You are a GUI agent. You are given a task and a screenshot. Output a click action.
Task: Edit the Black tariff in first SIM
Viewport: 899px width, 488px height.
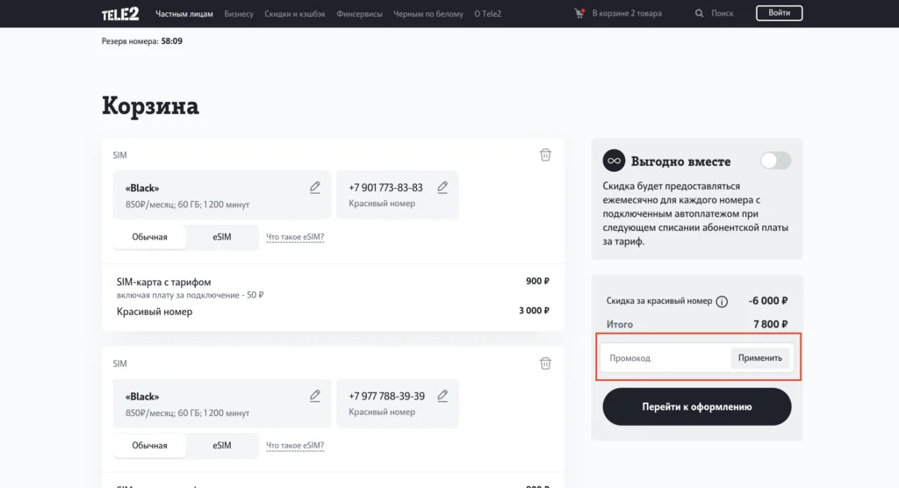click(315, 187)
